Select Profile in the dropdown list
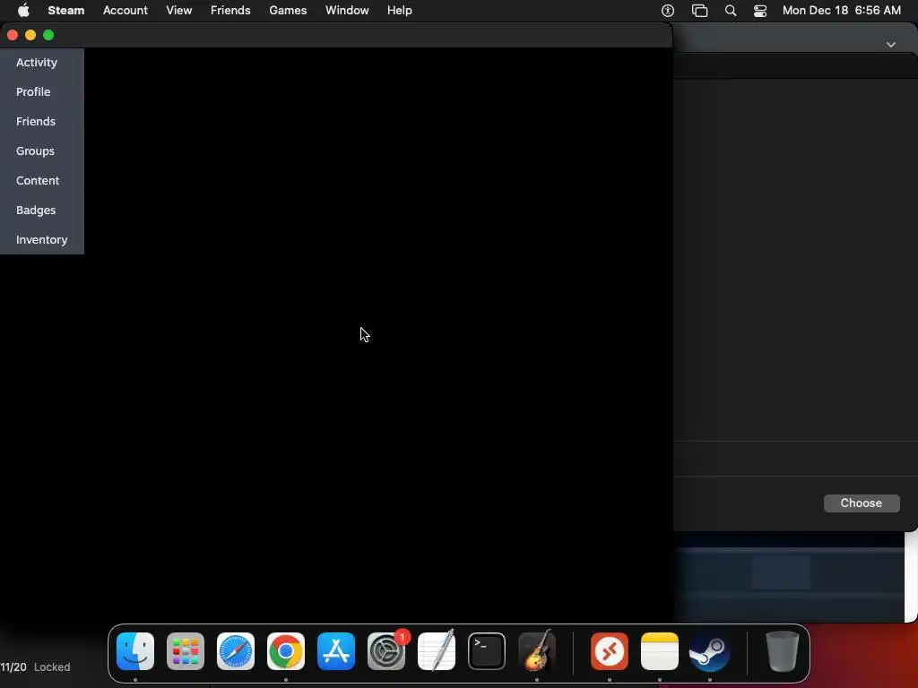Image resolution: width=918 pixels, height=688 pixels. [x=33, y=92]
